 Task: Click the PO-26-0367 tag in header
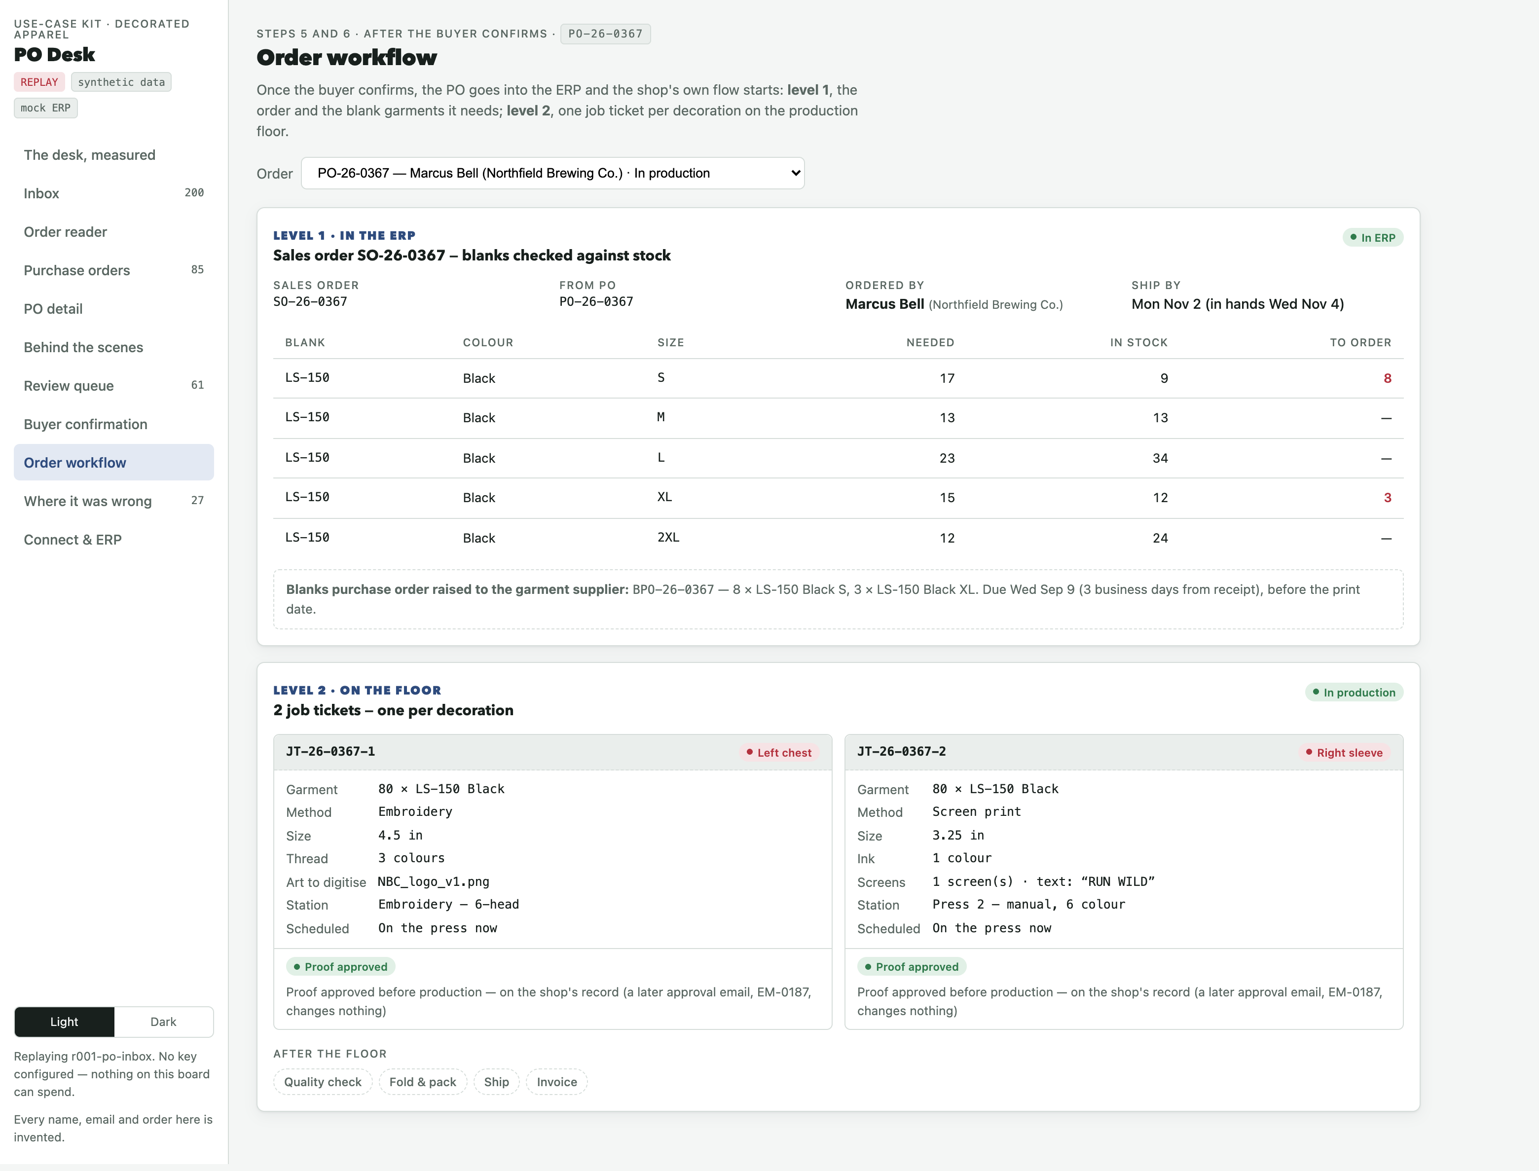(x=605, y=34)
